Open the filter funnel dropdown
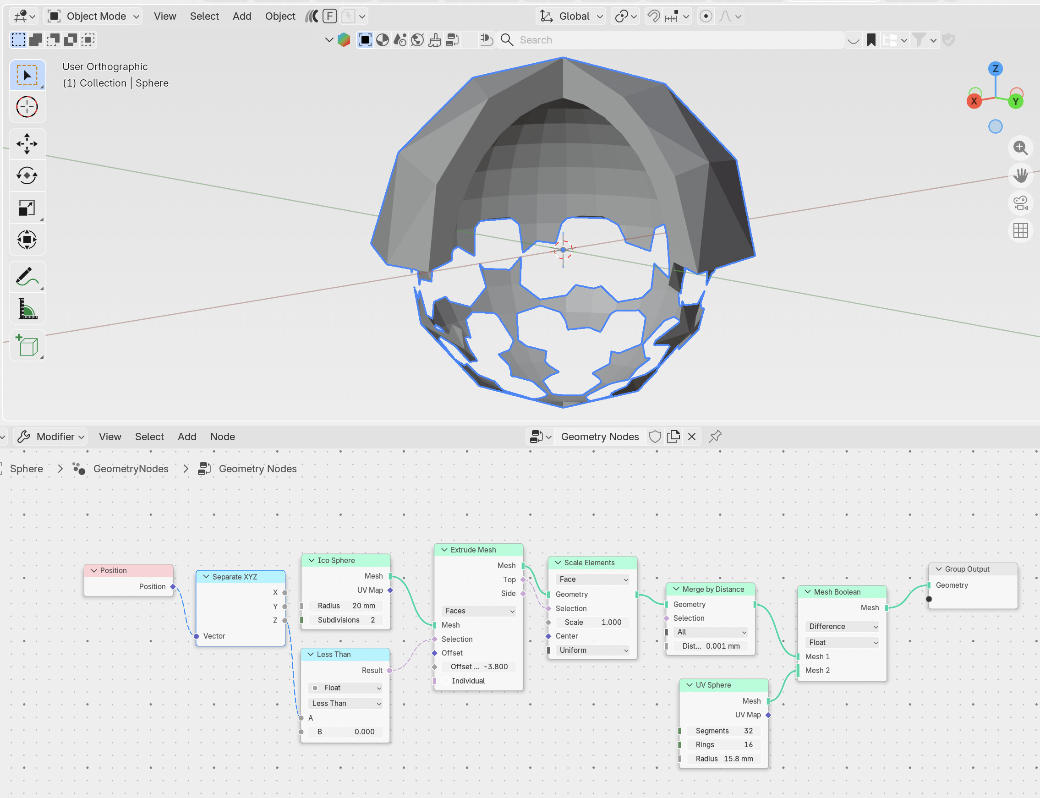Screen dimensions: 1040x798 pyautogui.click(x=924, y=40)
